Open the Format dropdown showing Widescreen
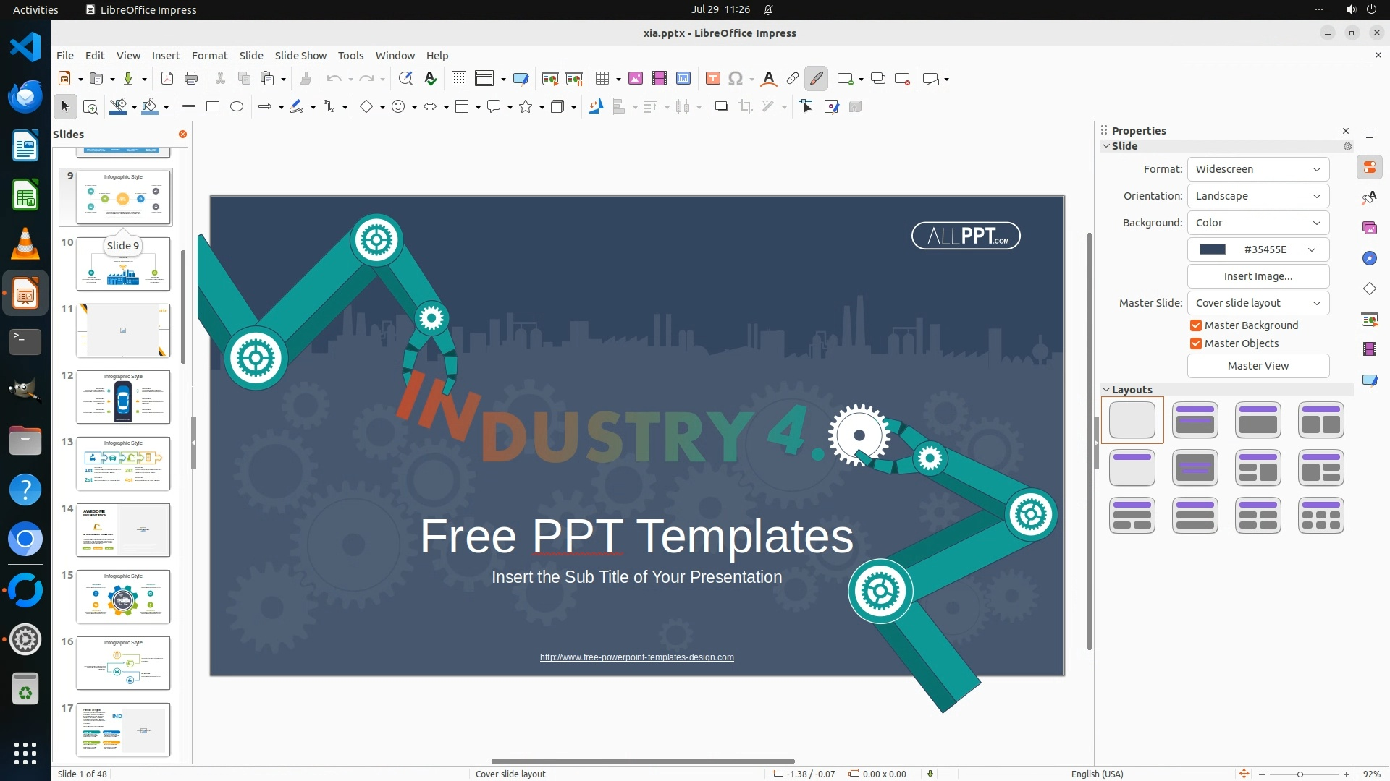 pyautogui.click(x=1258, y=169)
